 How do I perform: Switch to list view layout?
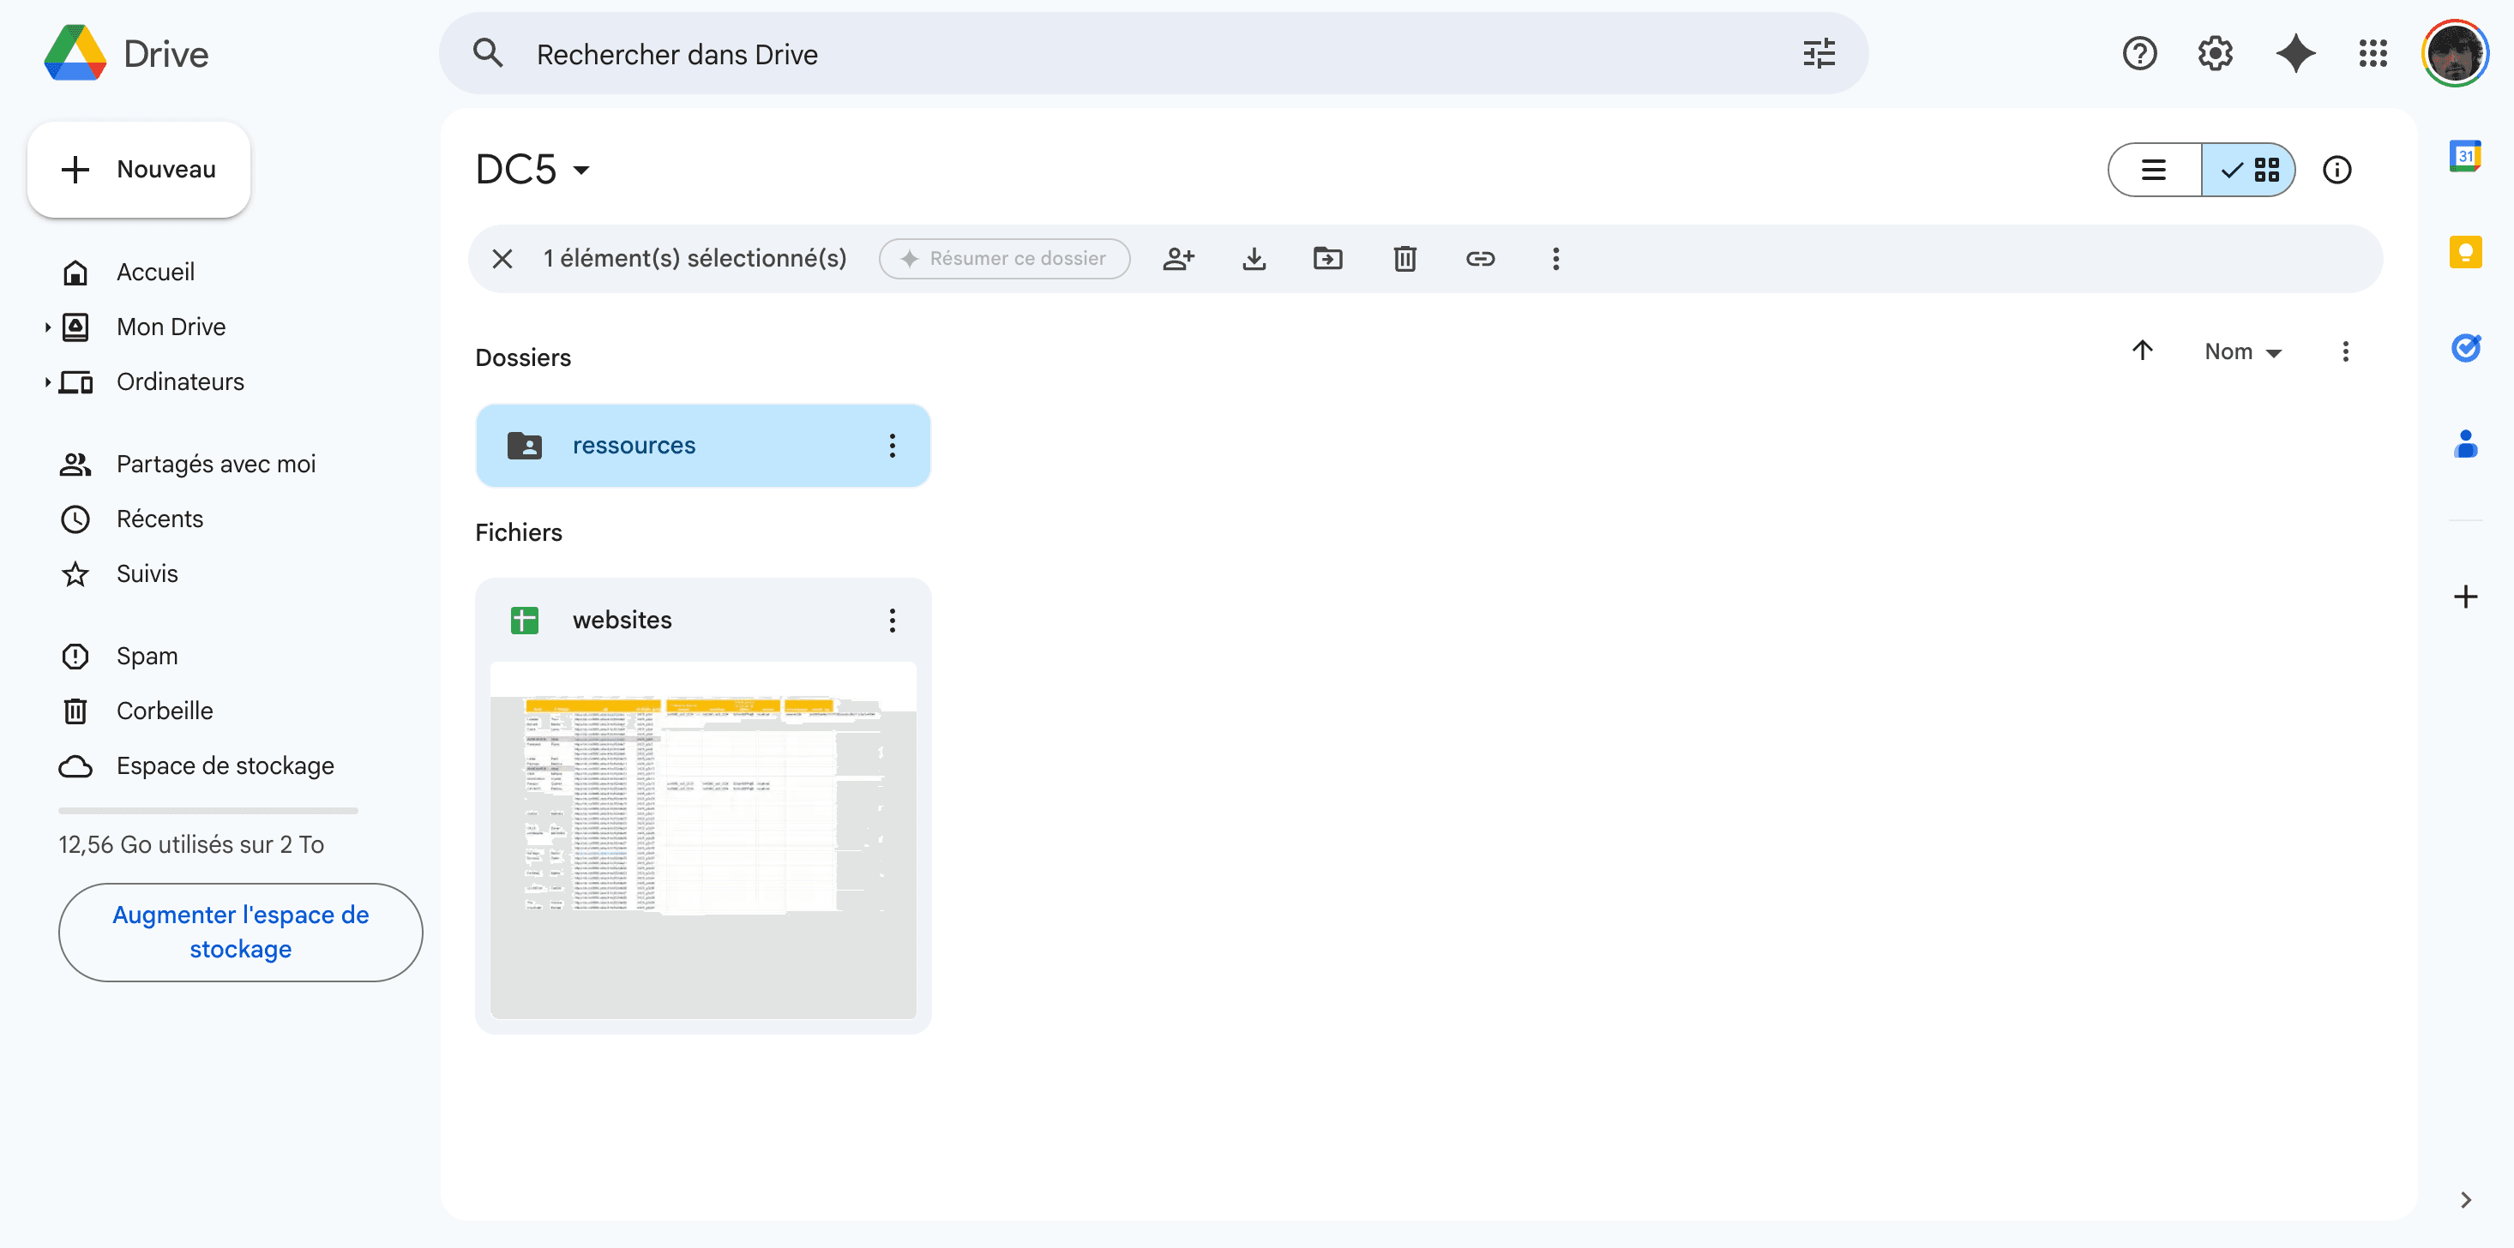(x=2154, y=170)
